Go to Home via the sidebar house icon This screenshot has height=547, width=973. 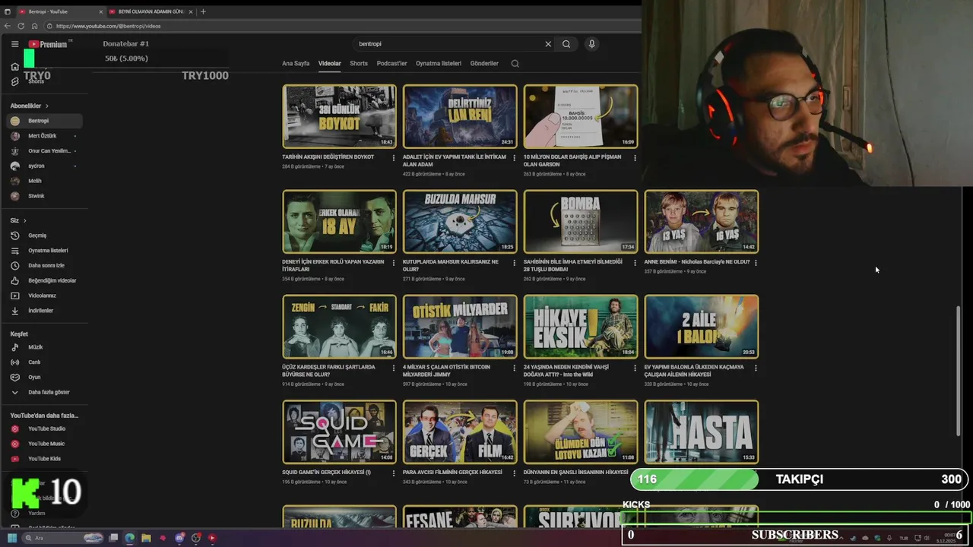tap(14, 67)
